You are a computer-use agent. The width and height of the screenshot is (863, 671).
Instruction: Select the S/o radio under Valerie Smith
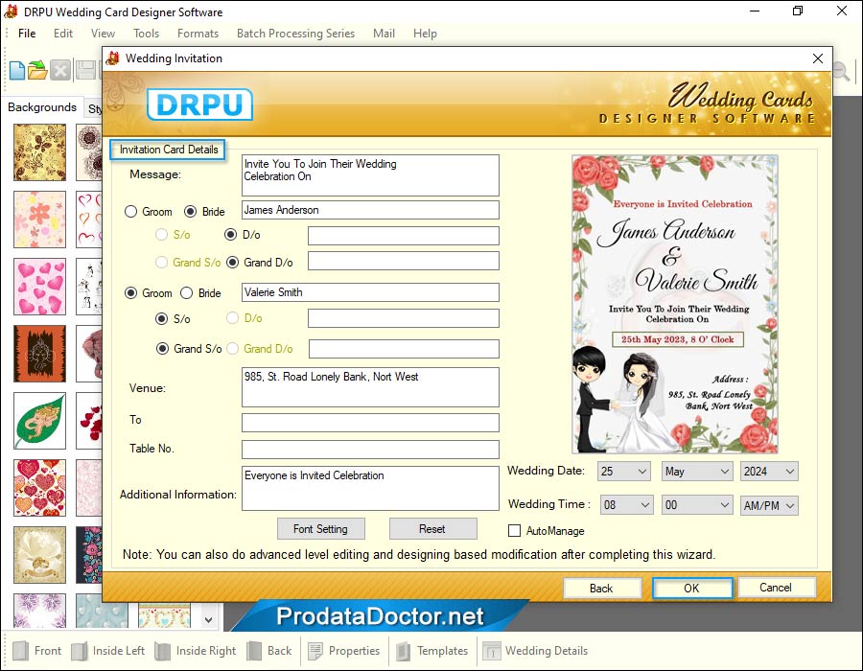[161, 319]
